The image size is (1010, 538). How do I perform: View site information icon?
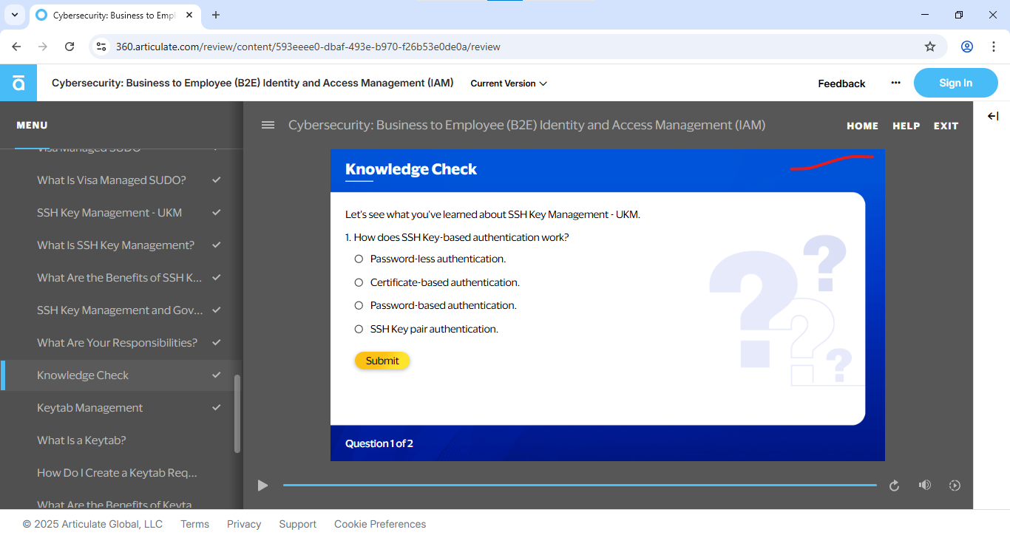coord(101,47)
